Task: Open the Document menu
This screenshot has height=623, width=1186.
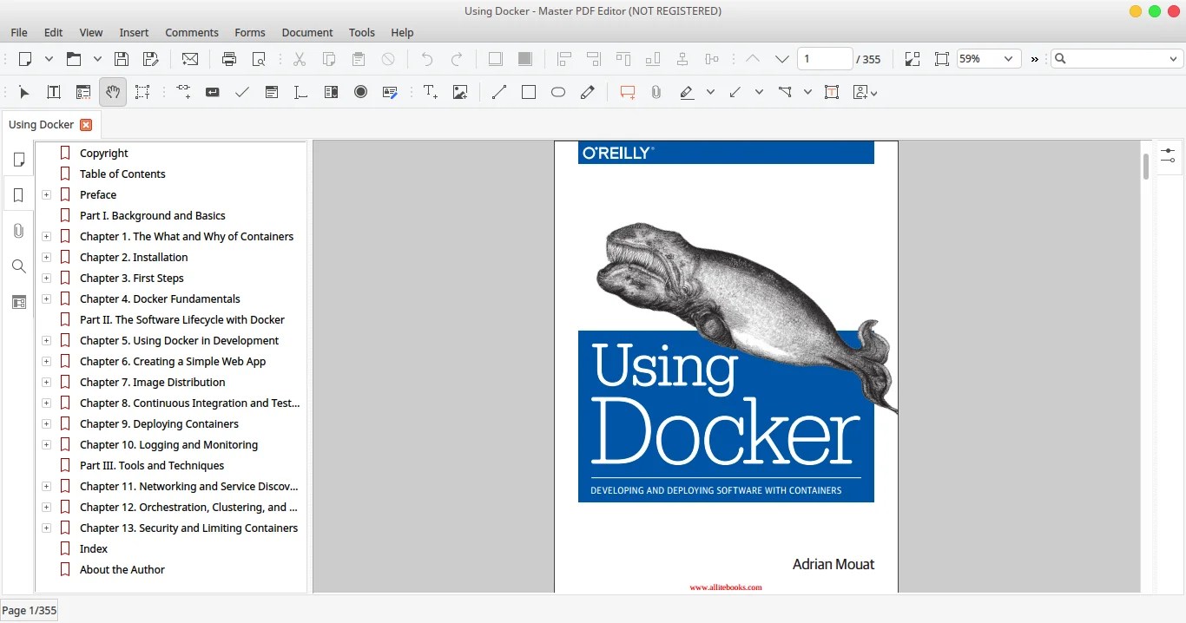Action: pos(307,32)
